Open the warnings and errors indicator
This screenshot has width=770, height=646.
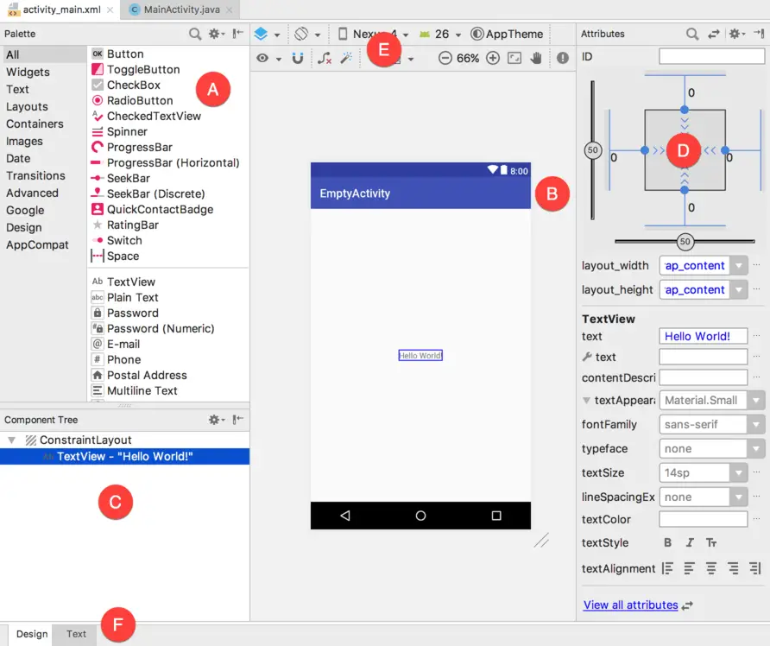(x=563, y=58)
